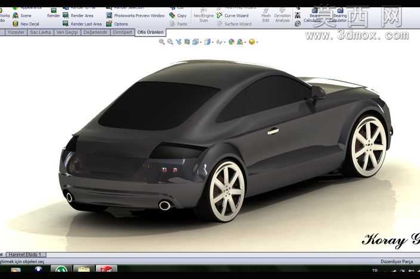Expand the Hide/Show Items dropdown arrow
420x279 pixels.
224,42
